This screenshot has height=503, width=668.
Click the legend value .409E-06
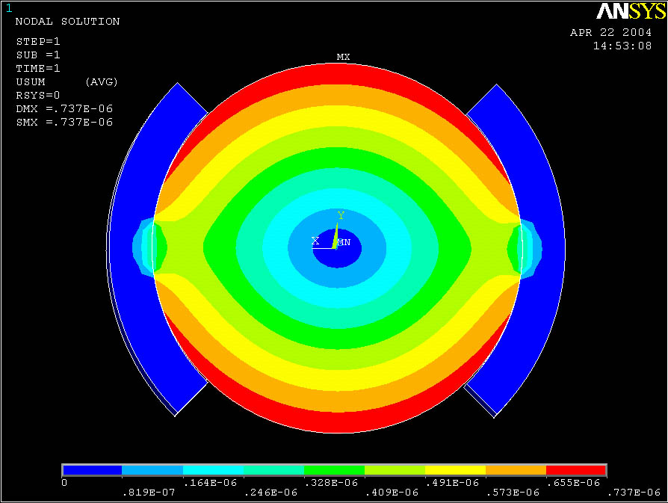tap(392, 493)
